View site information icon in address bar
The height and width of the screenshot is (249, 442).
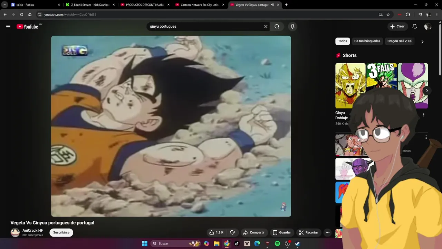pos(40,15)
